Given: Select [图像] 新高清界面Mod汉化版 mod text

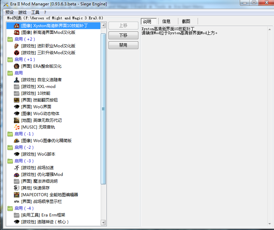Looking at the screenshot, I should [x=48, y=32].
